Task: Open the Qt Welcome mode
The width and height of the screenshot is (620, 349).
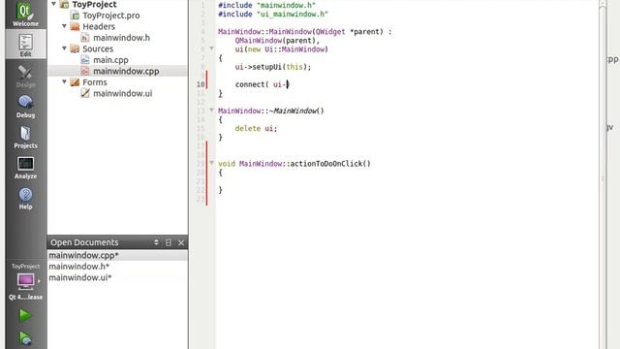Action: pyautogui.click(x=25, y=15)
